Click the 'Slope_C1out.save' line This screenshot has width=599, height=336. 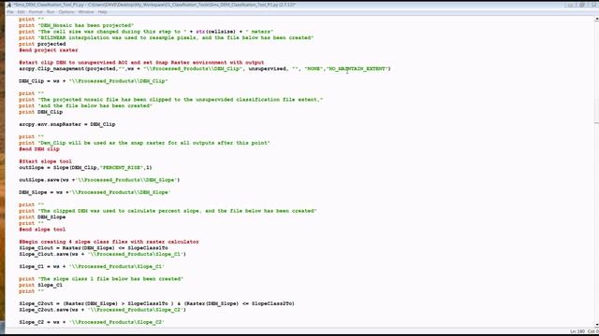[x=102, y=255]
